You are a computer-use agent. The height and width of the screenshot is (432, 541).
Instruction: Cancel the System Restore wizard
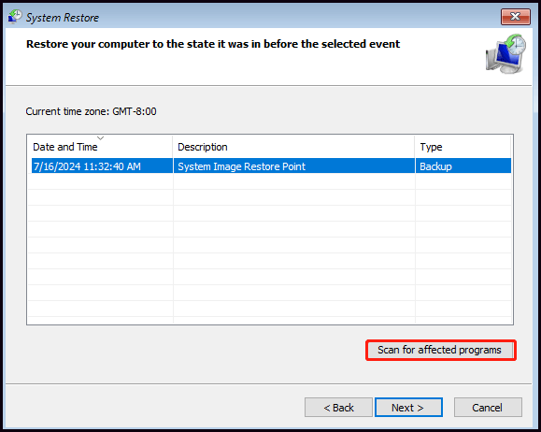click(x=488, y=408)
